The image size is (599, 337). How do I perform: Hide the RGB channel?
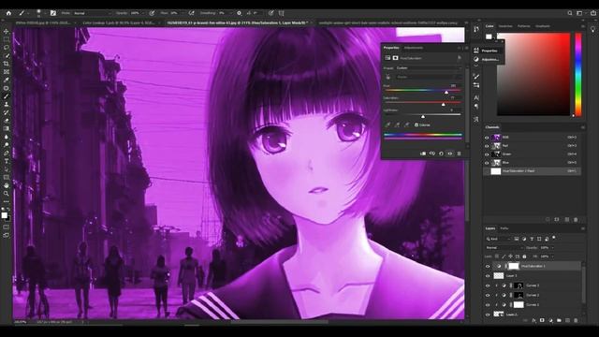[487, 138]
